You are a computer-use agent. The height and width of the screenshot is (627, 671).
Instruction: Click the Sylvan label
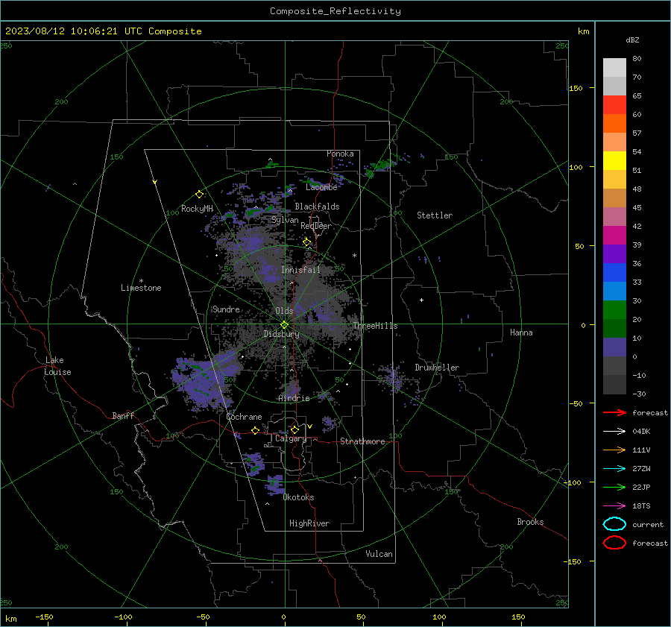285,220
